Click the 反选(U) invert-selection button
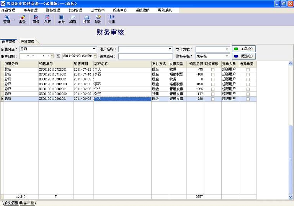 point(244,56)
